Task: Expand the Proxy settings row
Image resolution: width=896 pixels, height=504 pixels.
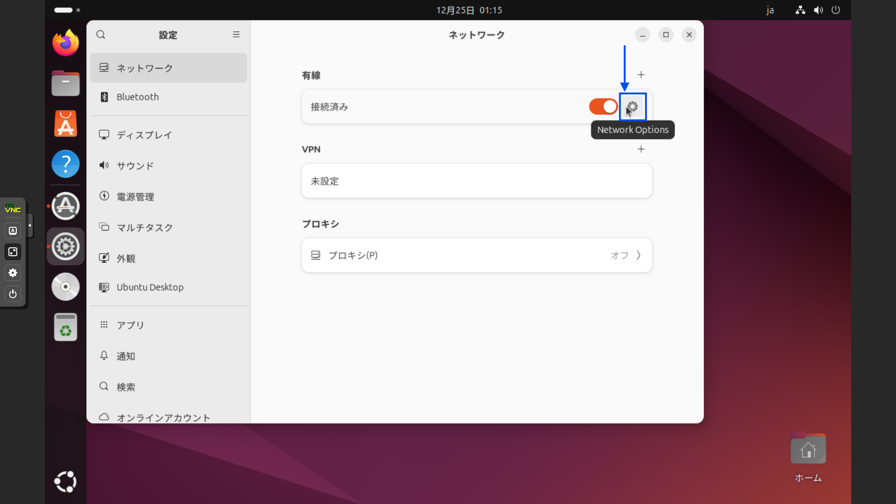Action: tap(476, 255)
